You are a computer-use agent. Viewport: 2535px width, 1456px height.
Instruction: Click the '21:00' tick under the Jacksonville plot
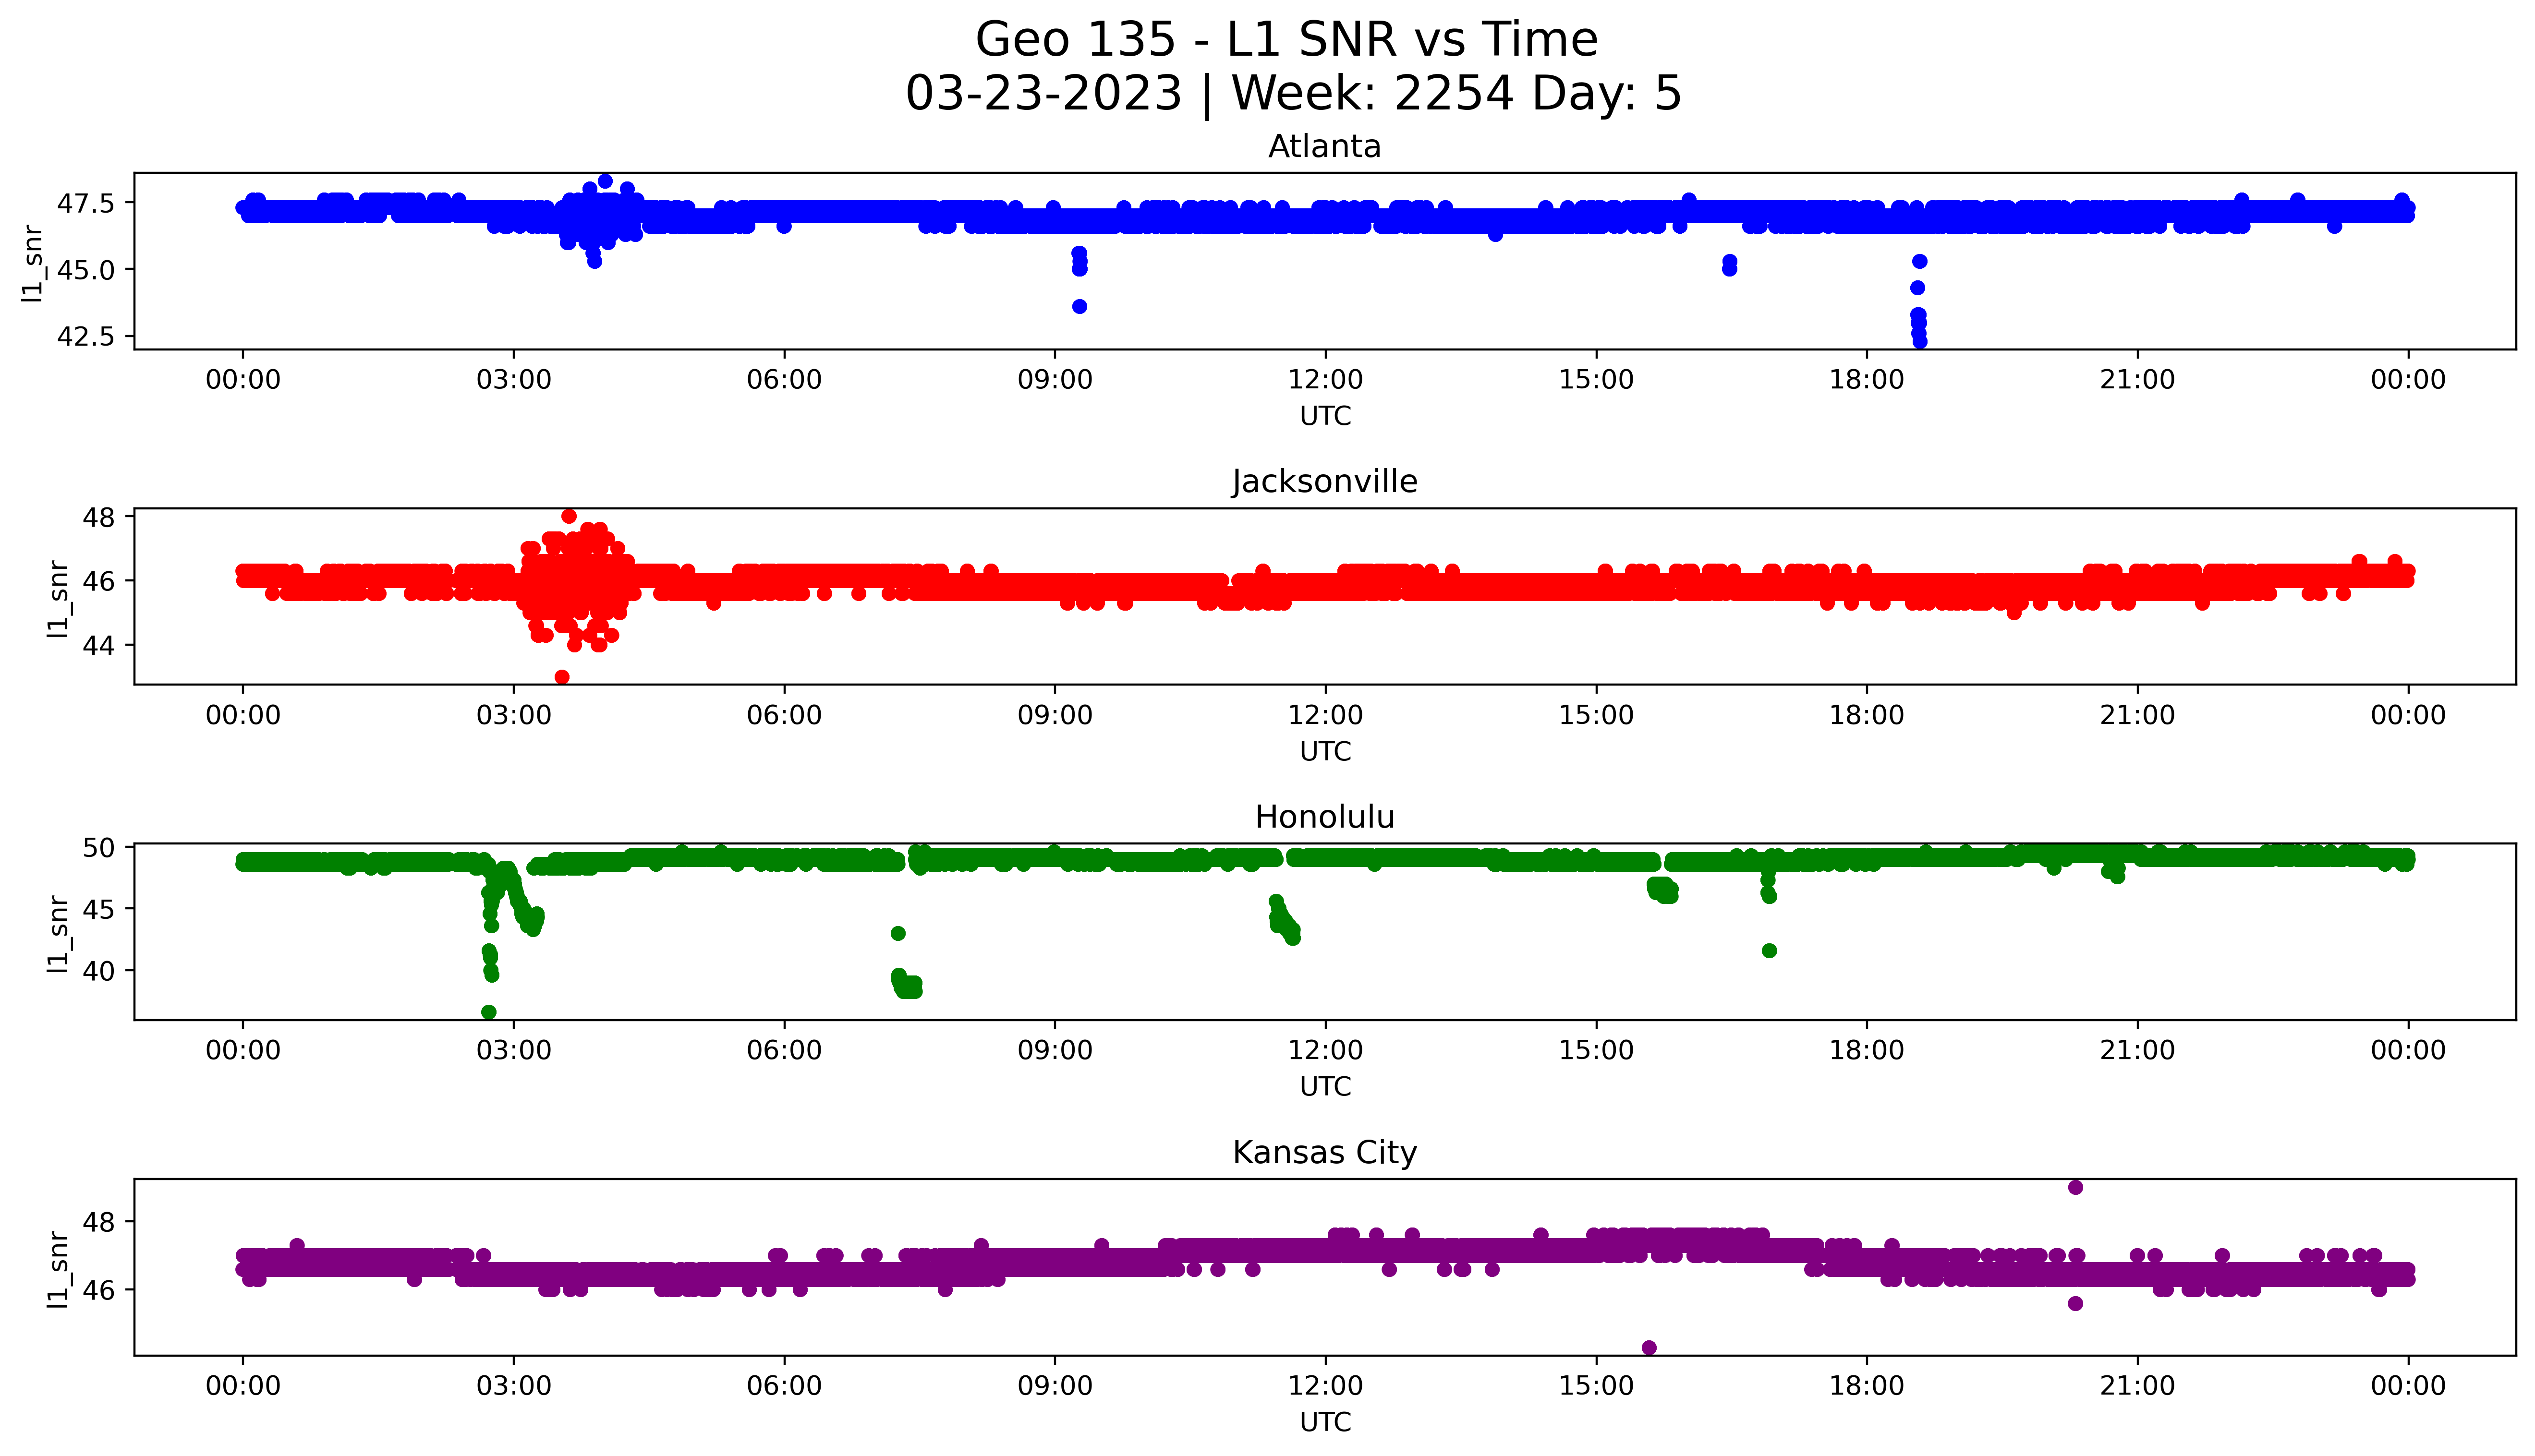[2137, 715]
